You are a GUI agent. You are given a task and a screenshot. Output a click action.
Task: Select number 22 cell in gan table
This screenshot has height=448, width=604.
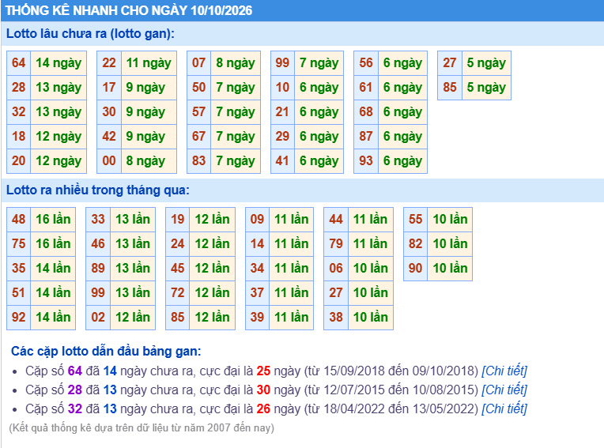point(109,63)
